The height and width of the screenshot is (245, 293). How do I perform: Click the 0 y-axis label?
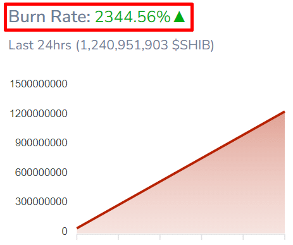tap(65, 231)
